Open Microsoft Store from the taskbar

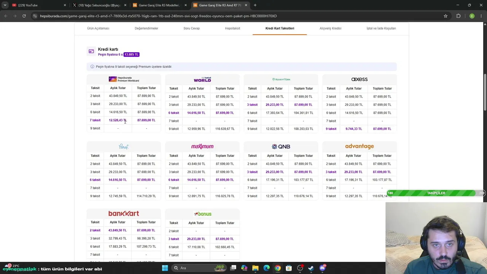289,268
